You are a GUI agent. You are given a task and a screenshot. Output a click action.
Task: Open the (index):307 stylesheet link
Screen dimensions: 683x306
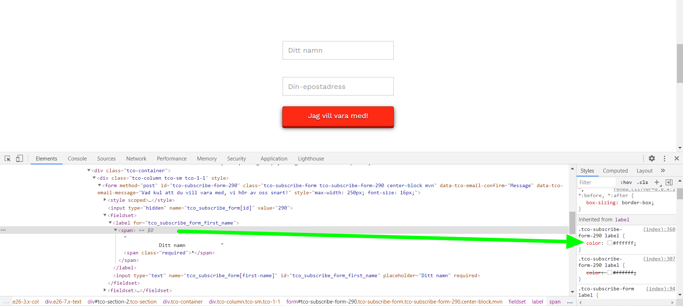(x=659, y=259)
